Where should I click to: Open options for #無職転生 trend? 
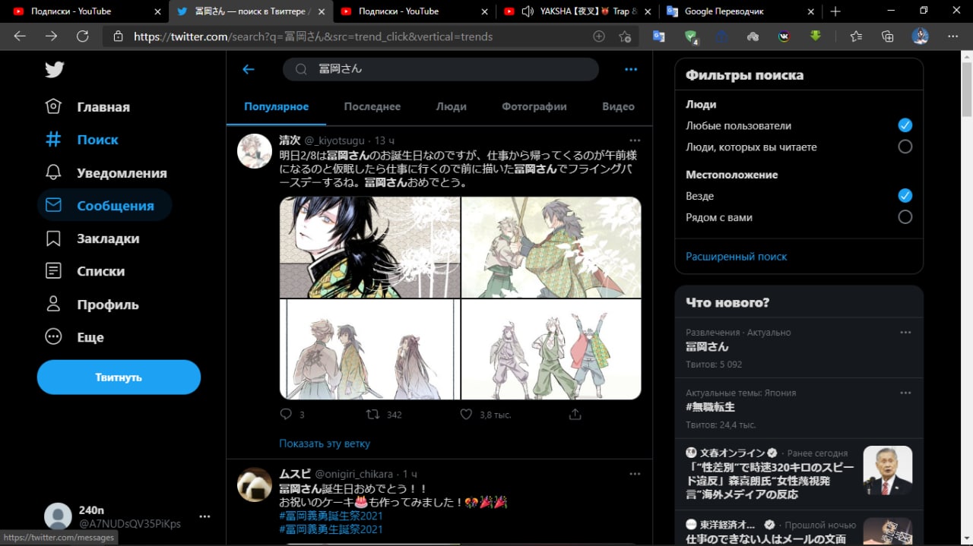(x=905, y=393)
